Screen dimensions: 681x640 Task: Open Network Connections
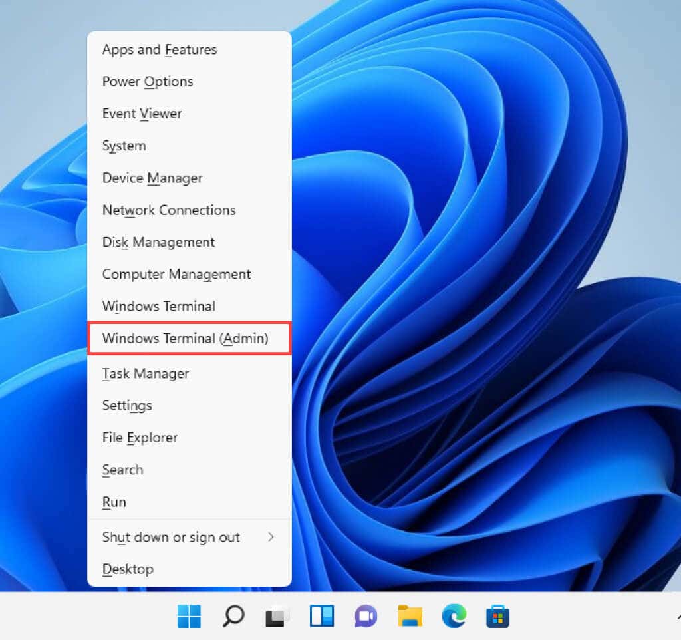(169, 210)
